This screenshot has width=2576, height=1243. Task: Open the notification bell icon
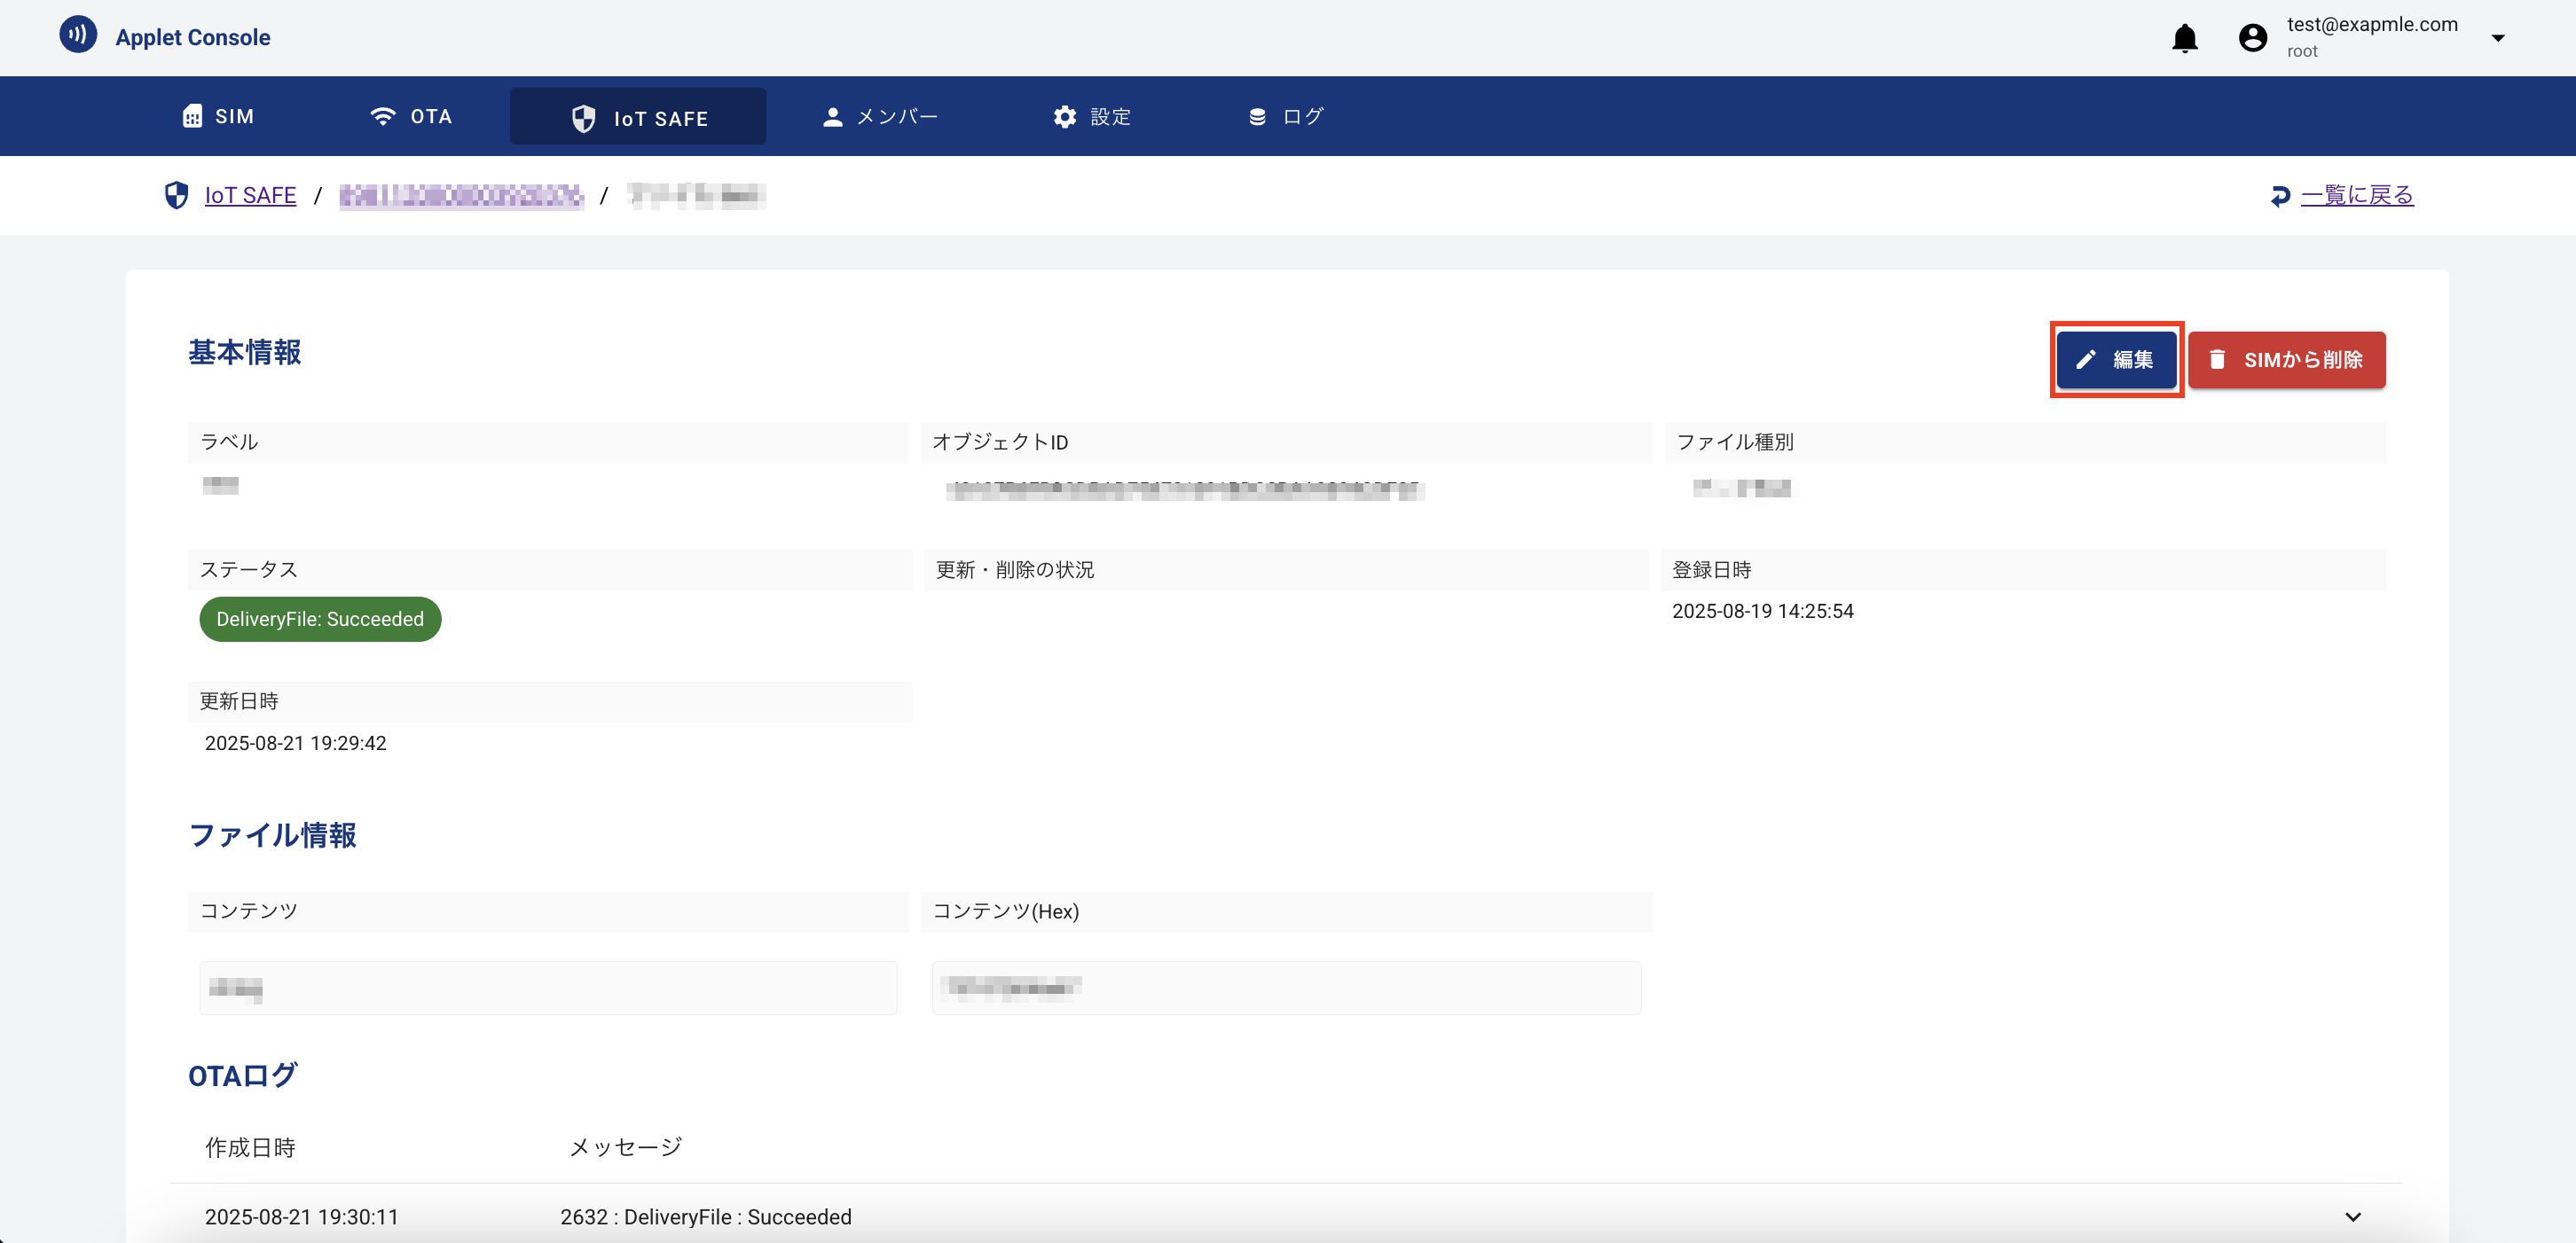[2185, 38]
